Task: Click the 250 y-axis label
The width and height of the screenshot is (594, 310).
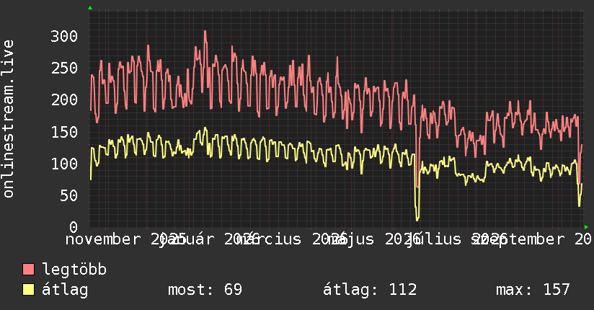Action: pos(64,68)
